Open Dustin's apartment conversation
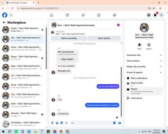The width and height of the screenshot is (168, 134). (23, 30)
